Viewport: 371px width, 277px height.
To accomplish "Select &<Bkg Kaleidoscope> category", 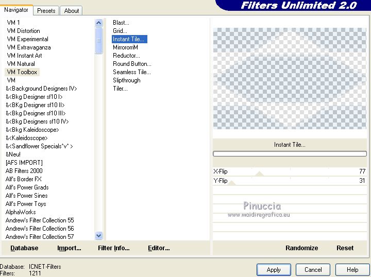I will [32, 130].
